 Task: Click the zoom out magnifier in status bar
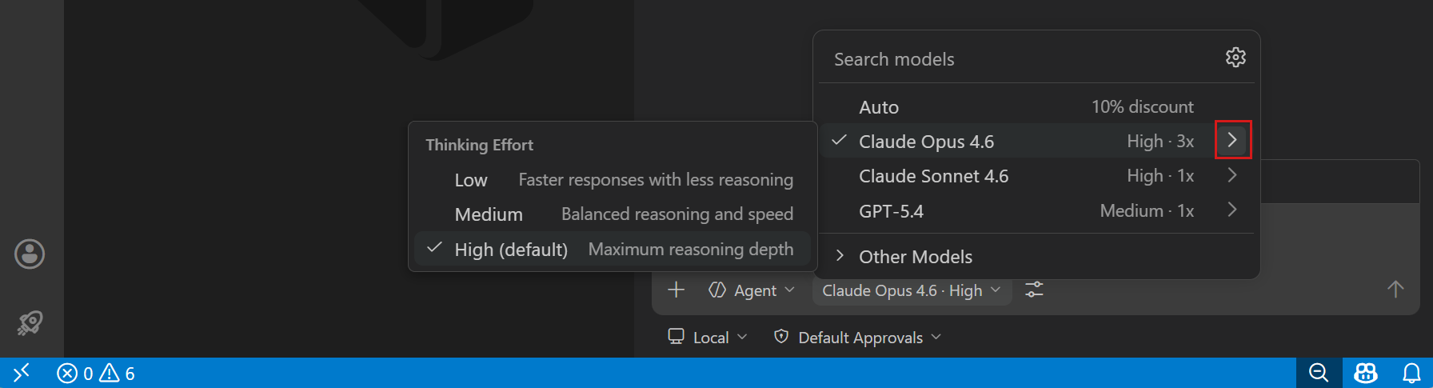[1319, 373]
